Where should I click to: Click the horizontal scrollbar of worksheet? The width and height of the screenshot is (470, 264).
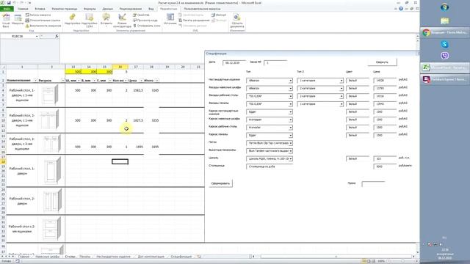pos(336,257)
